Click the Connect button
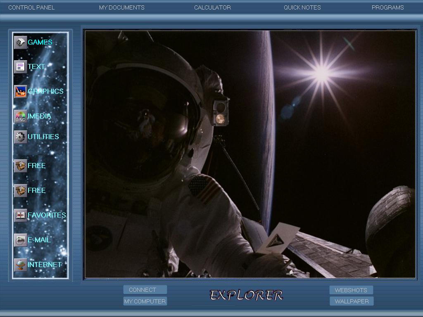The height and width of the screenshot is (317, 423). tap(145, 290)
